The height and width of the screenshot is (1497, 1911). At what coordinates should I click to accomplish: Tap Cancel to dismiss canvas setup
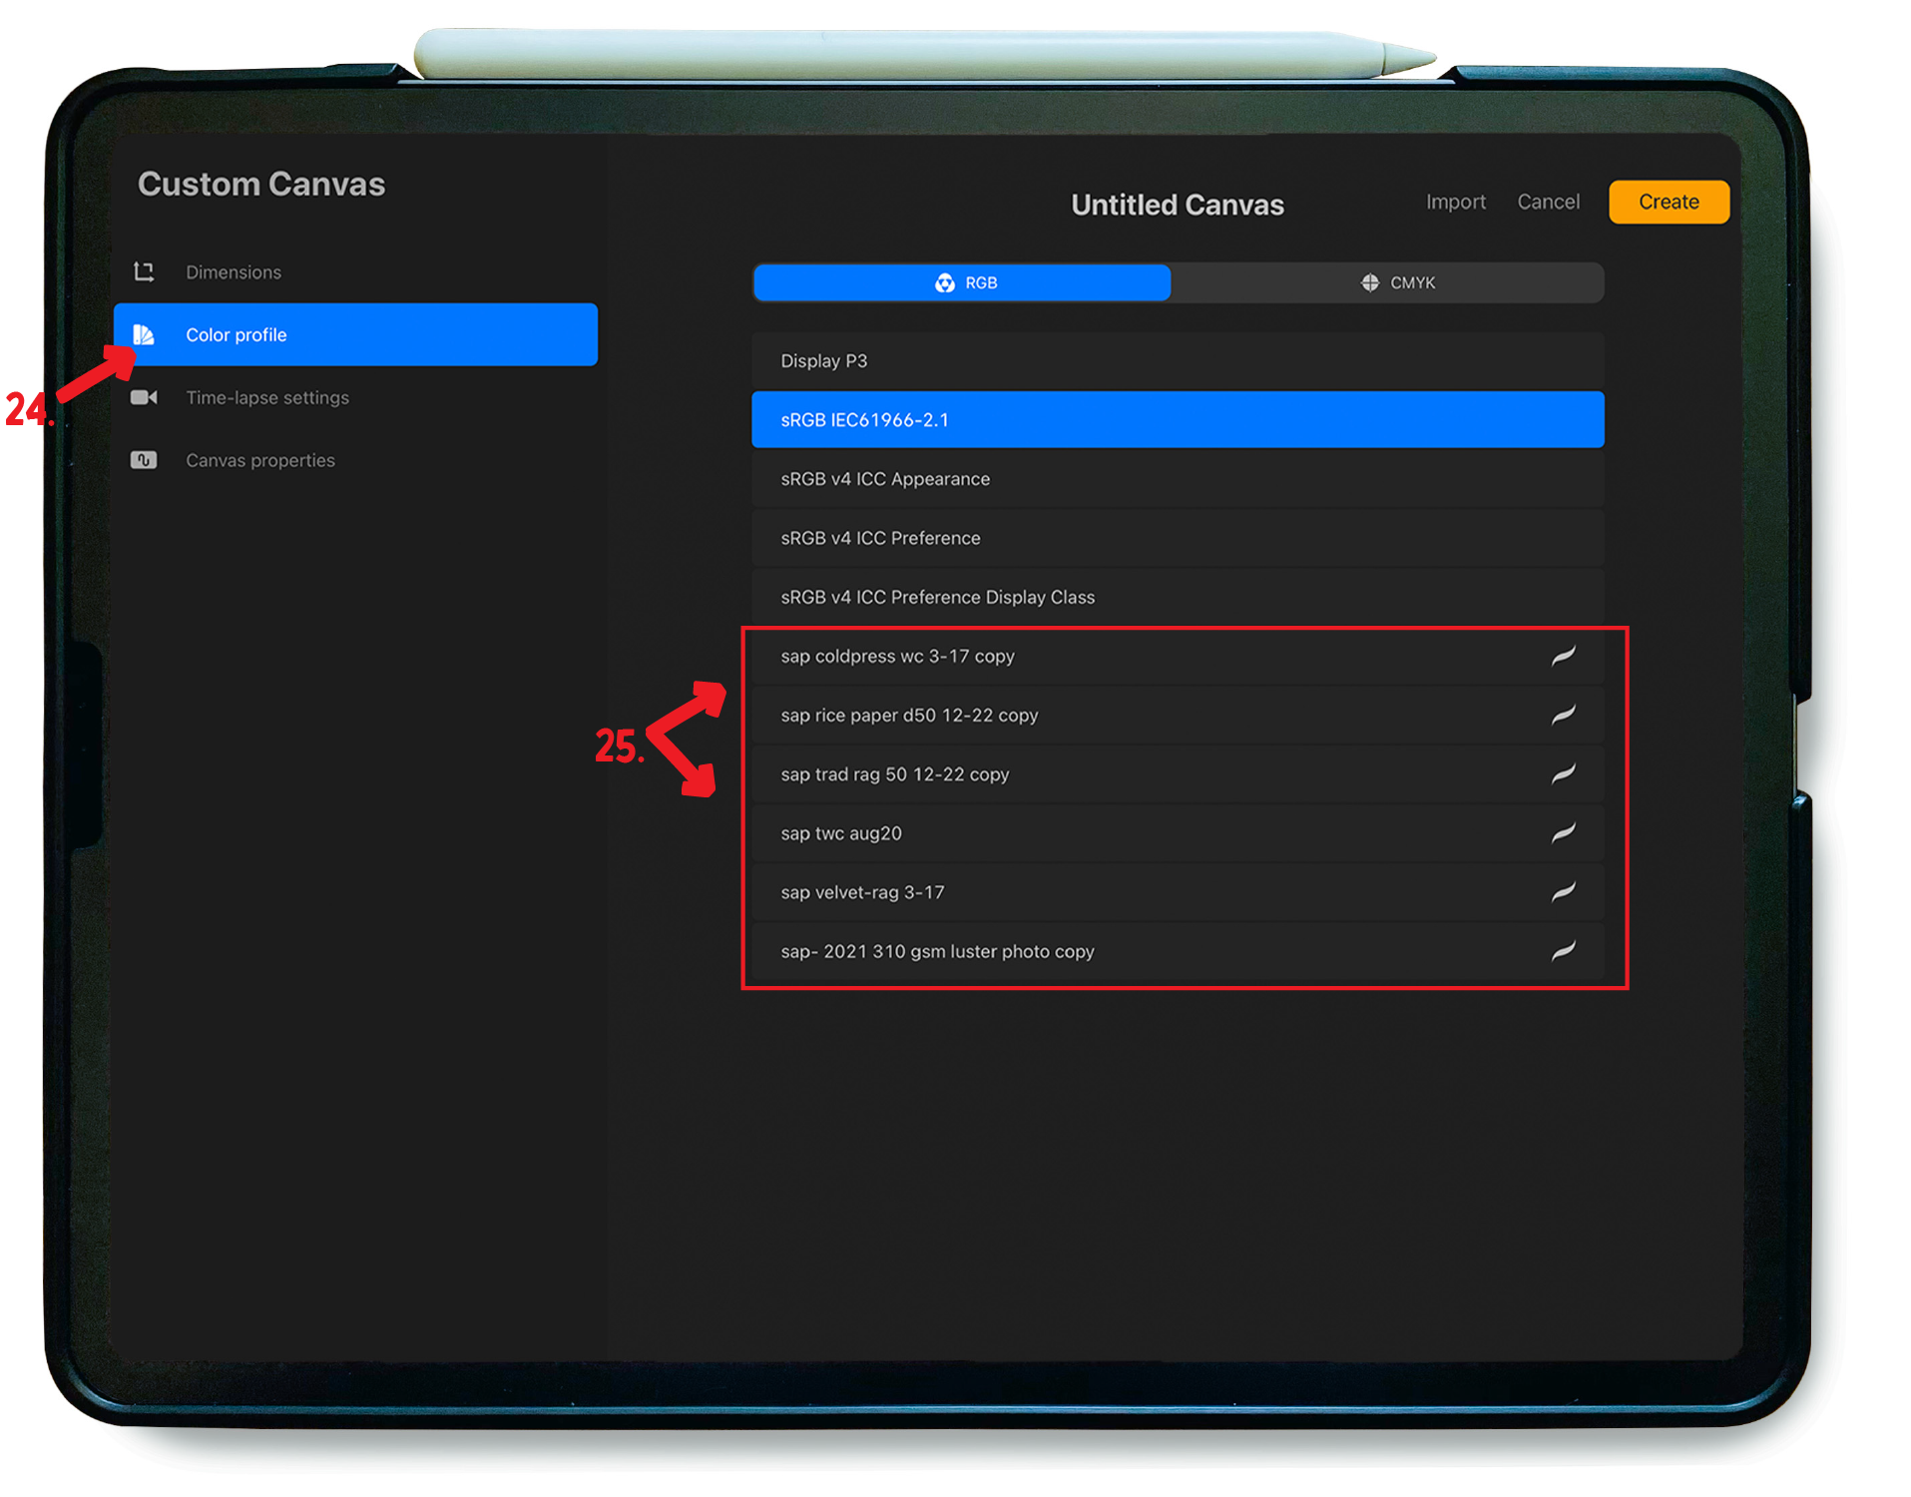click(x=1548, y=202)
